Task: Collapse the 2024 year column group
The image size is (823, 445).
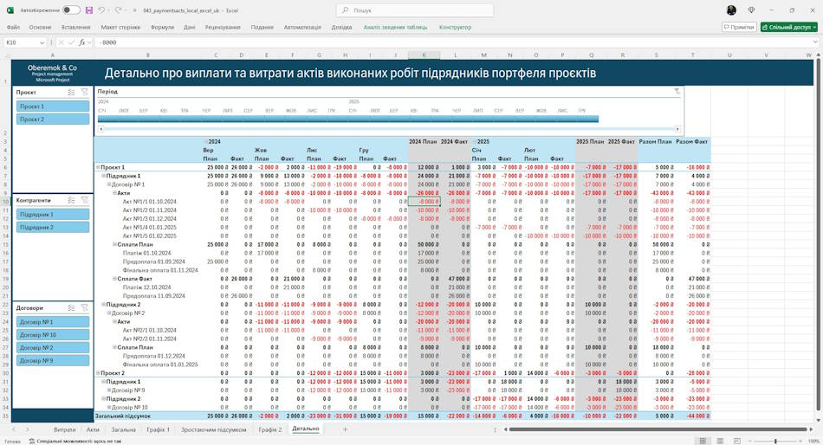Action: [x=206, y=142]
